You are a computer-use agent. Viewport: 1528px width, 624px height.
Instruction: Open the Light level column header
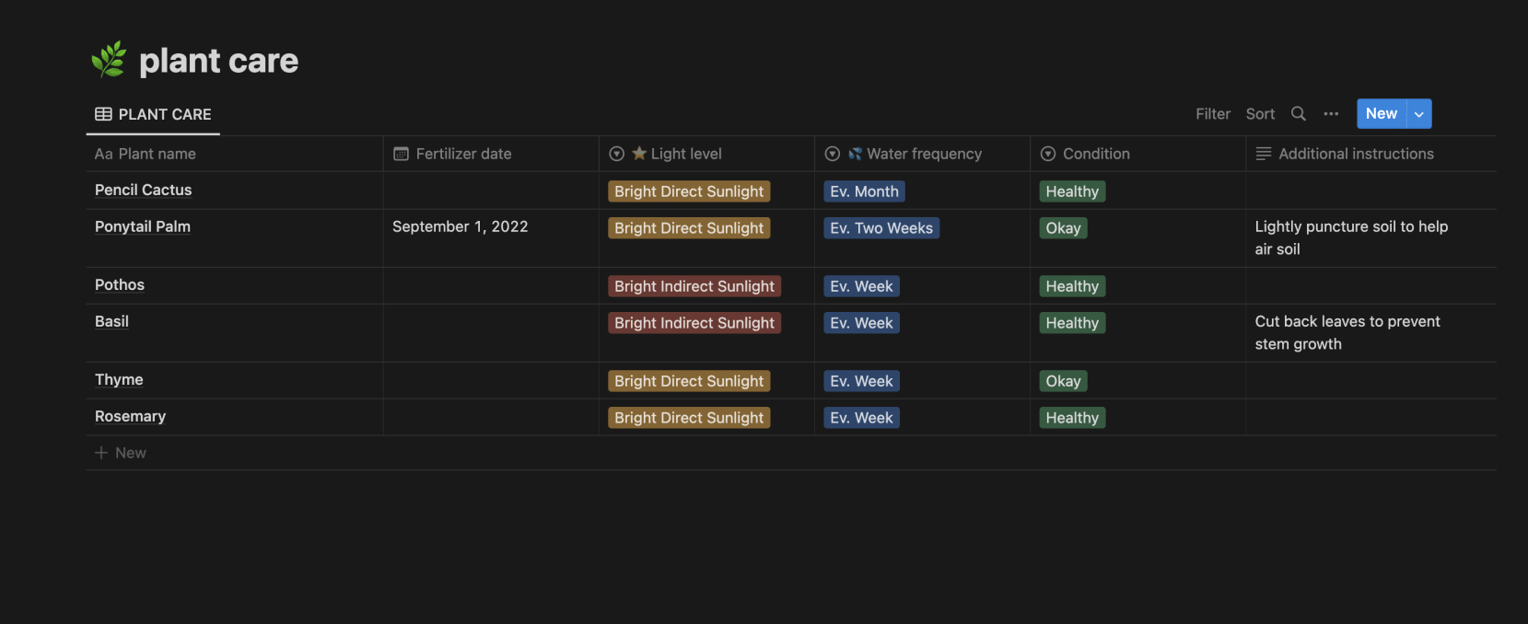706,154
